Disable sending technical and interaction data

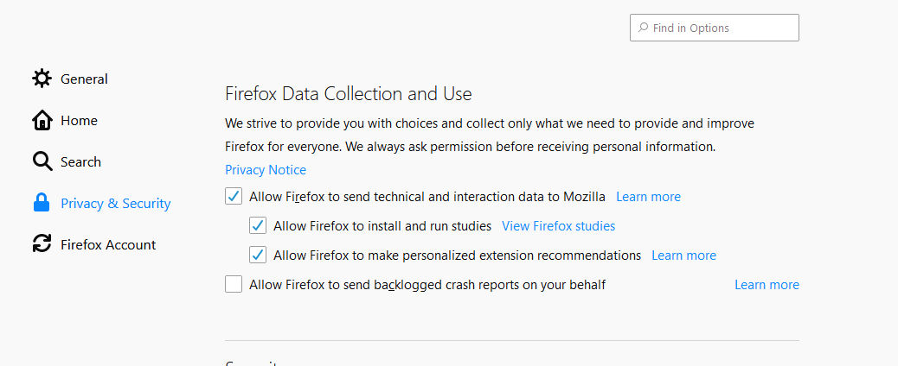[234, 197]
